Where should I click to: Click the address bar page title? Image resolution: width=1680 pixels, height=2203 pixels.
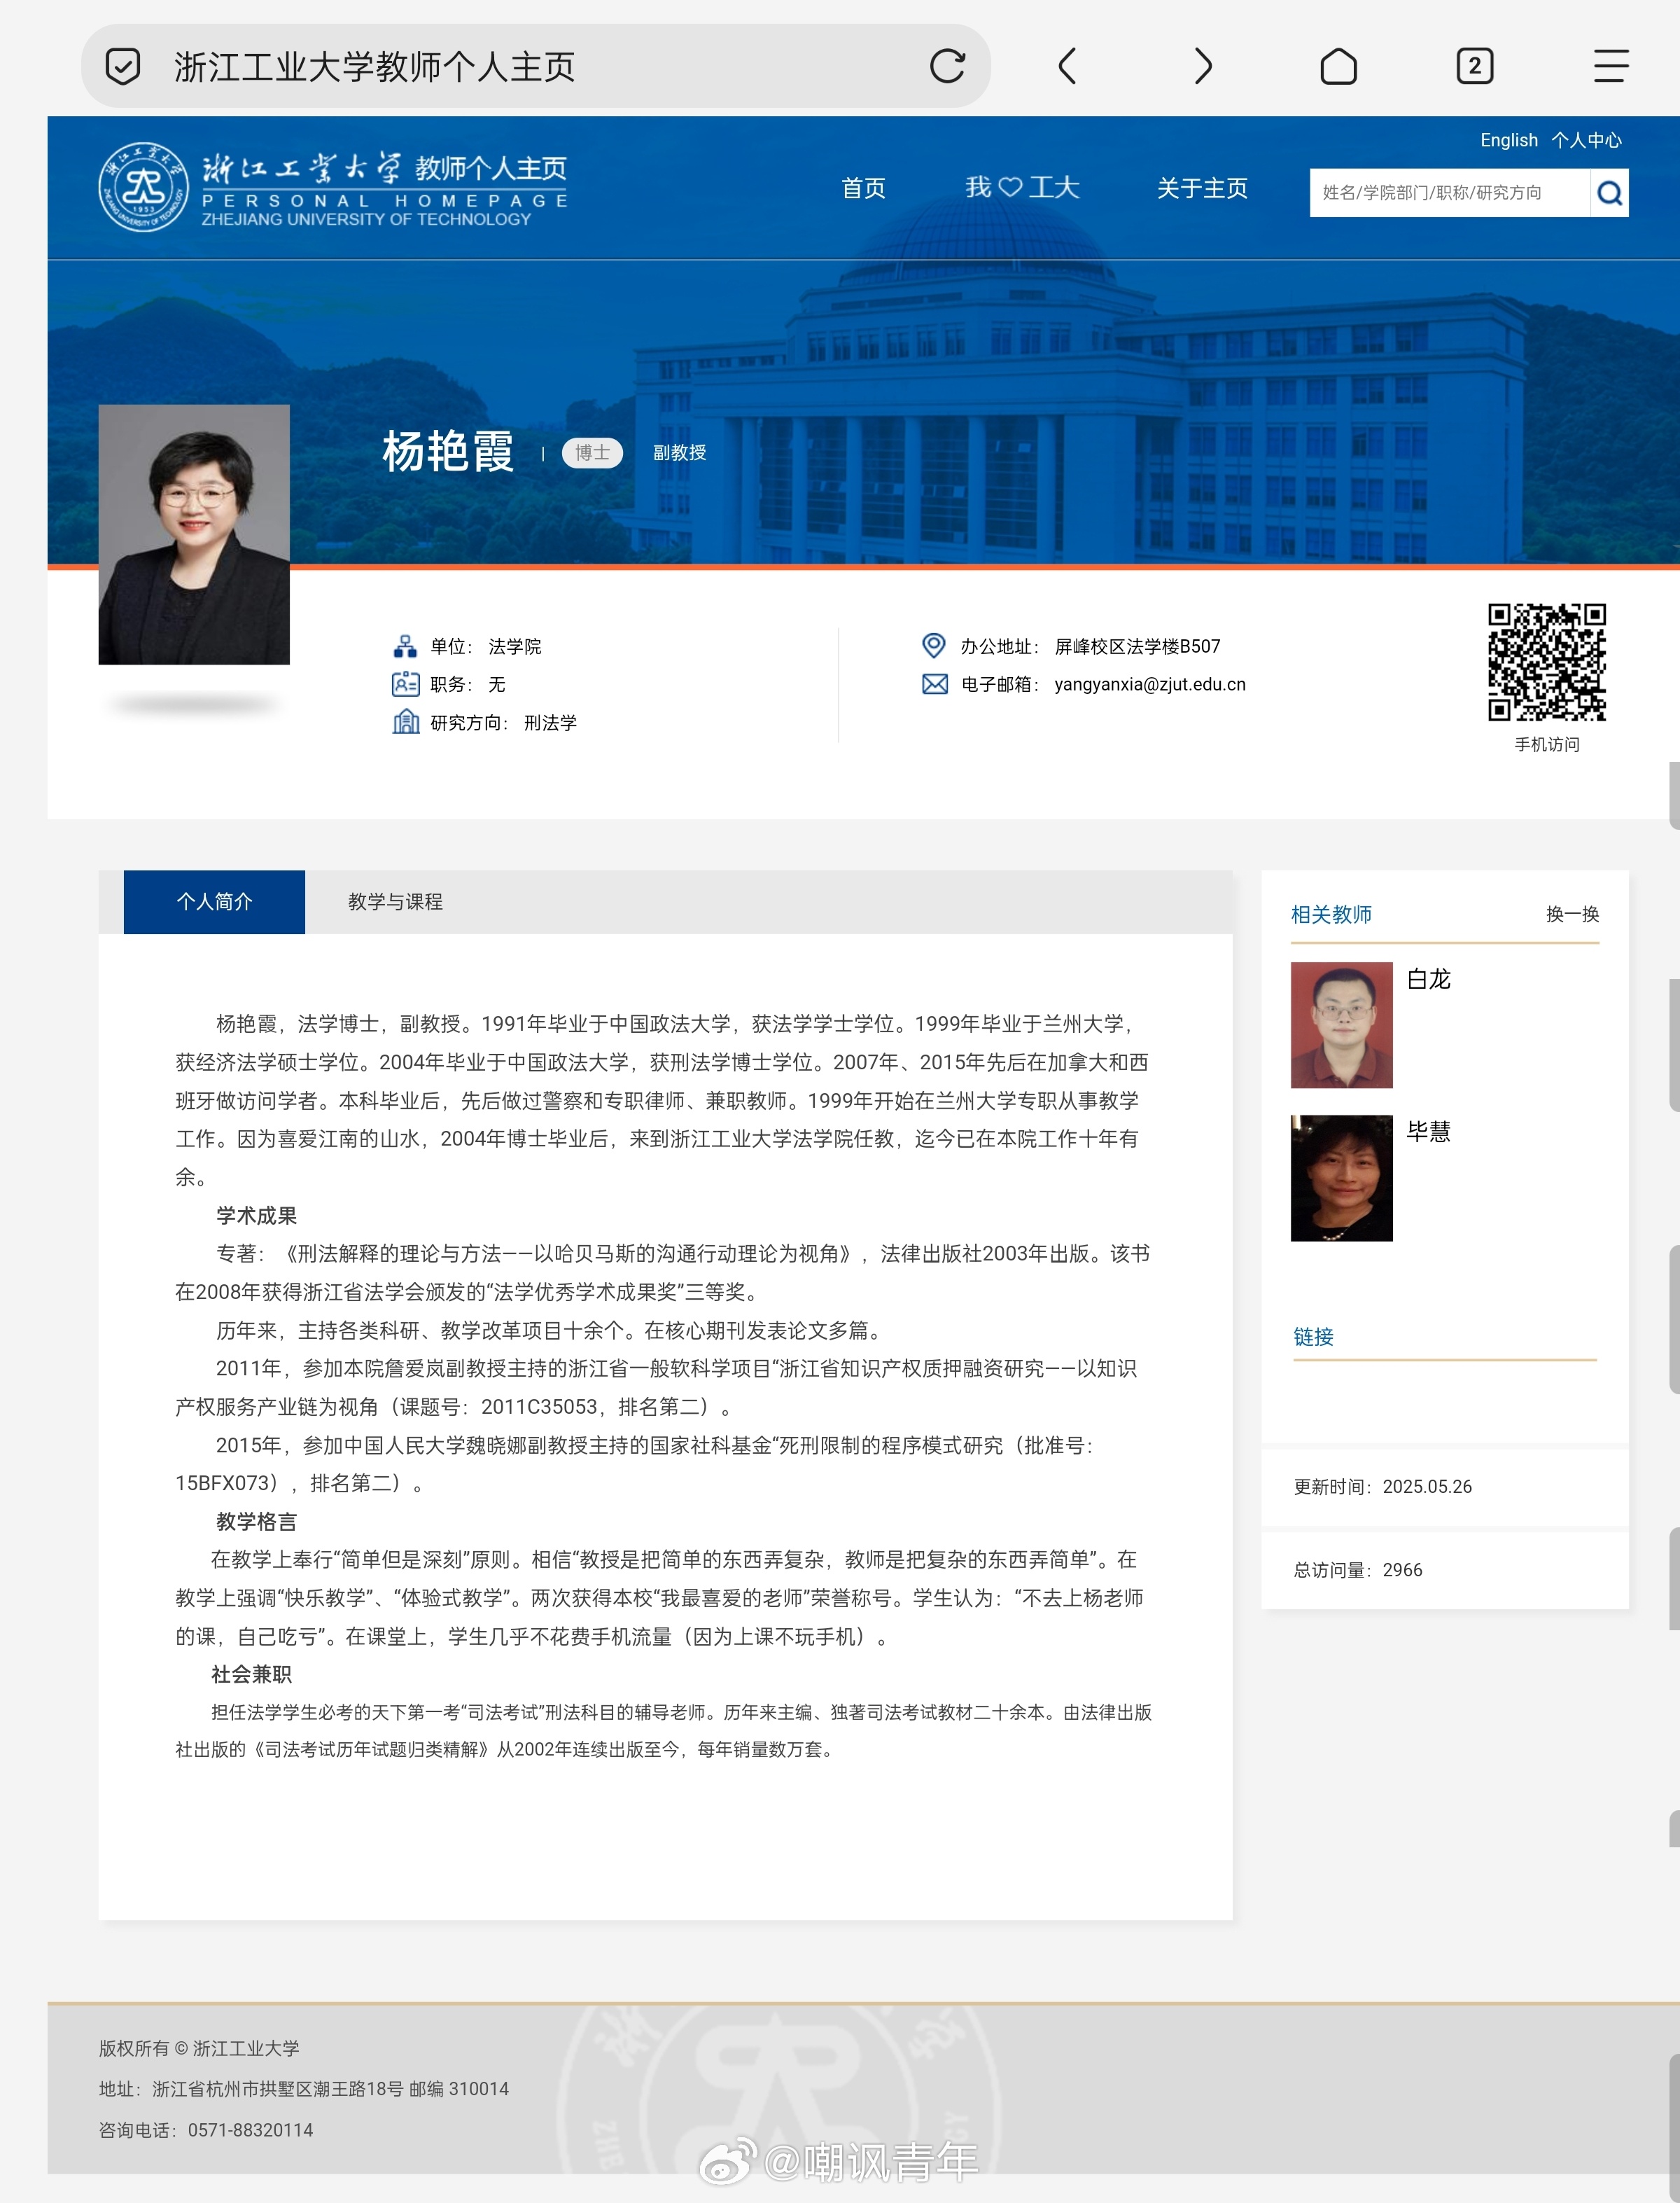tap(374, 67)
